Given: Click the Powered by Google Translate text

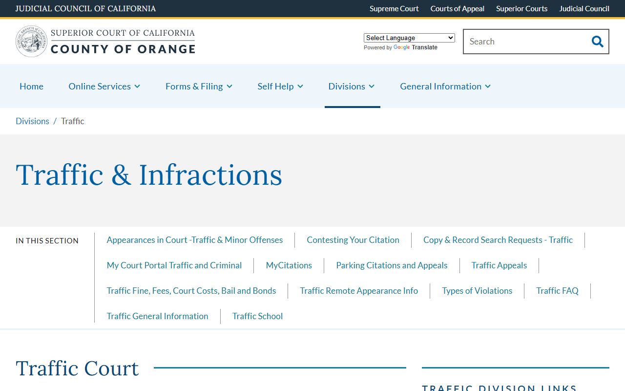Looking at the screenshot, I should [x=400, y=47].
